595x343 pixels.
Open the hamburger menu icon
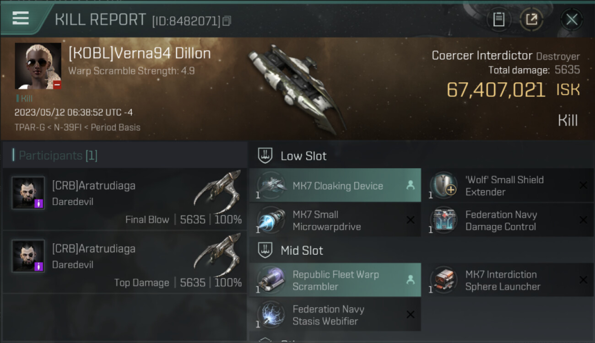pos(21,18)
